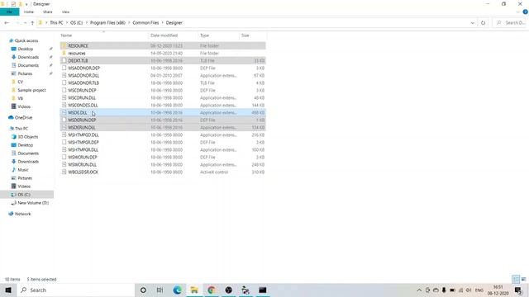The image size is (529, 297).
Task: Open Sample project folder in sidebar
Action: click(31, 90)
